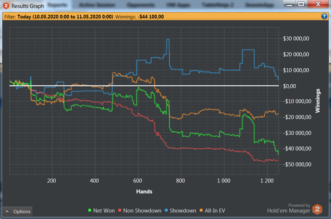Click the $20 000,00 axis label
The height and width of the screenshot is (219, 331).
(x=296, y=54)
